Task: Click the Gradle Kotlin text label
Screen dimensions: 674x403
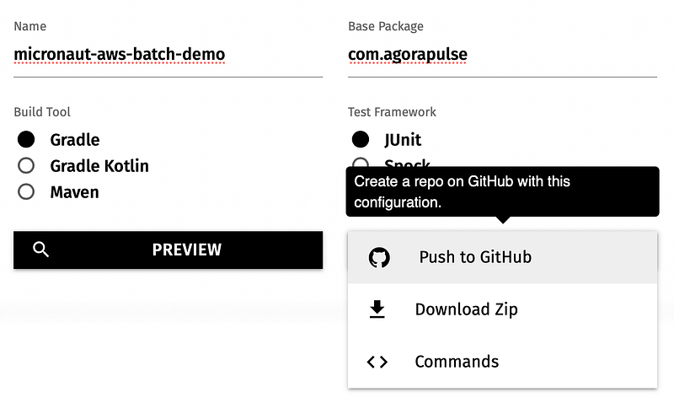Action: pos(99,166)
